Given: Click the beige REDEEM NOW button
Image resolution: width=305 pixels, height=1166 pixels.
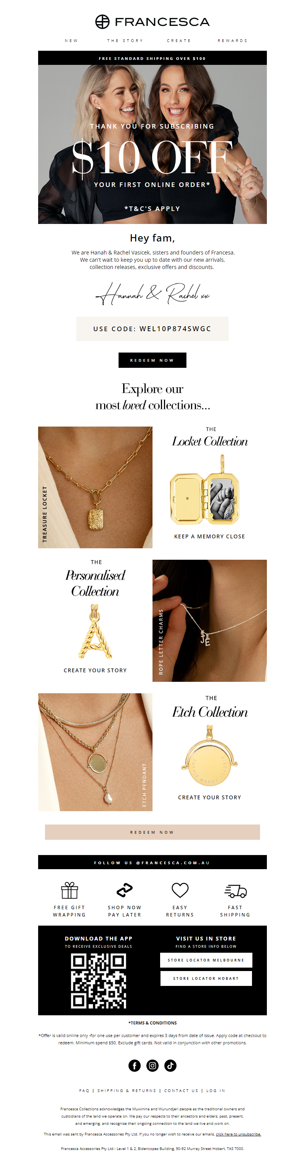Looking at the screenshot, I should [152, 832].
